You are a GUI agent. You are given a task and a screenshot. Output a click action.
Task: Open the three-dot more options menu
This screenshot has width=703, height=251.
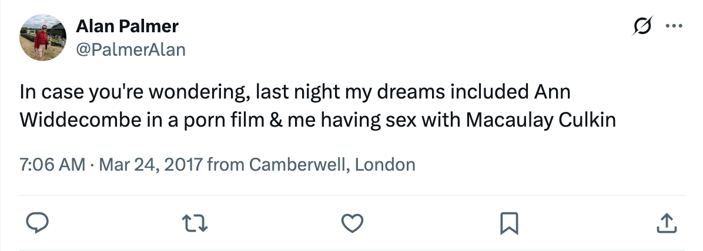[x=671, y=26]
